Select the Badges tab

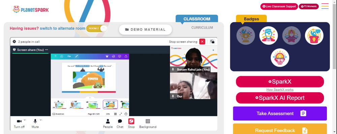click(251, 19)
